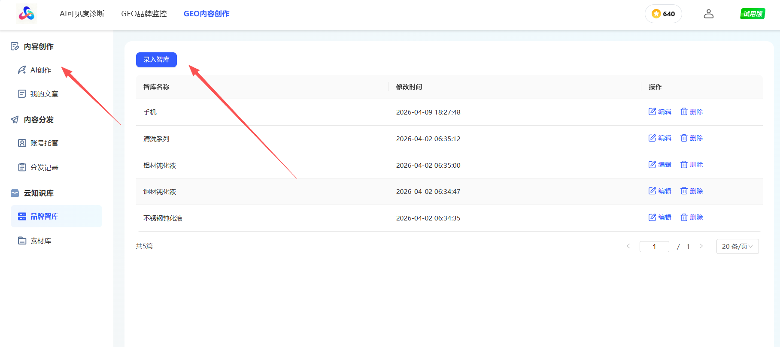Go to previous page arrow
The width and height of the screenshot is (780, 347).
[628, 246]
